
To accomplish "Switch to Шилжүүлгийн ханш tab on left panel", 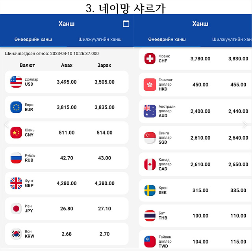I will pos(100,39).
